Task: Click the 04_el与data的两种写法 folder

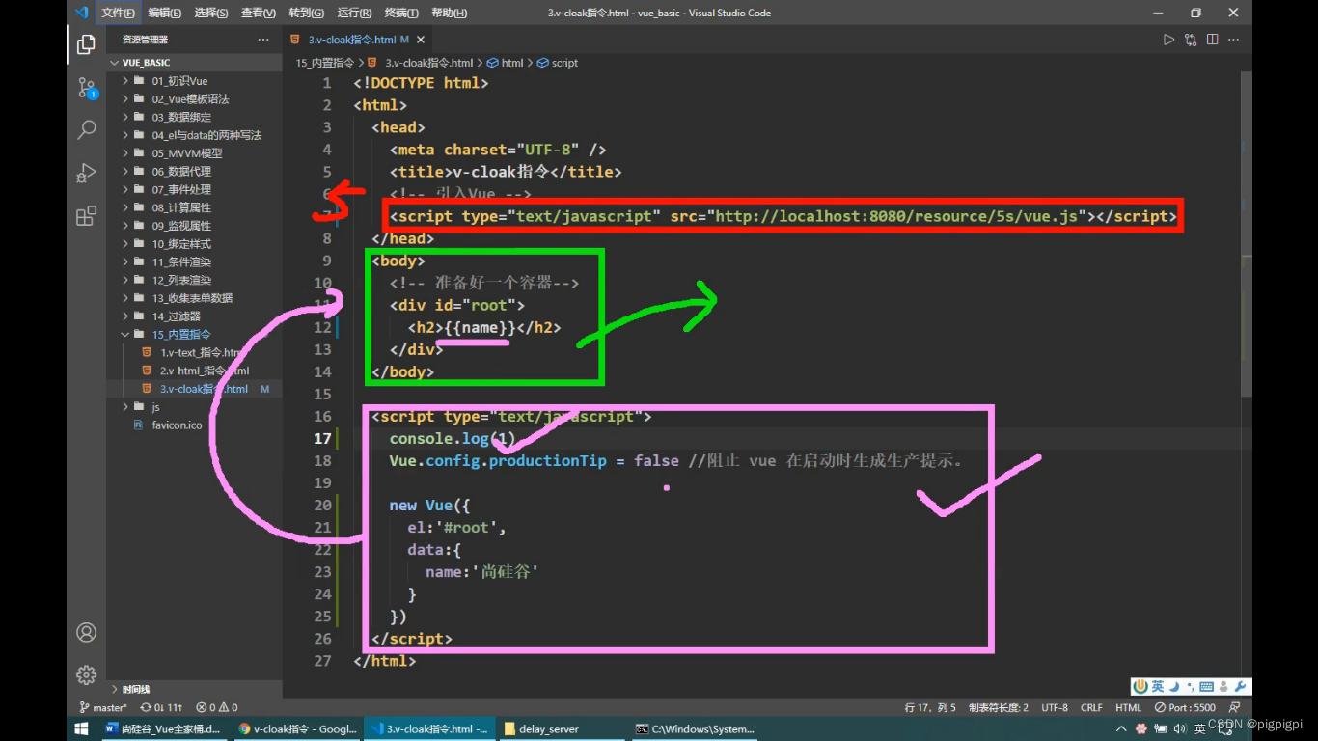Action: (195, 135)
